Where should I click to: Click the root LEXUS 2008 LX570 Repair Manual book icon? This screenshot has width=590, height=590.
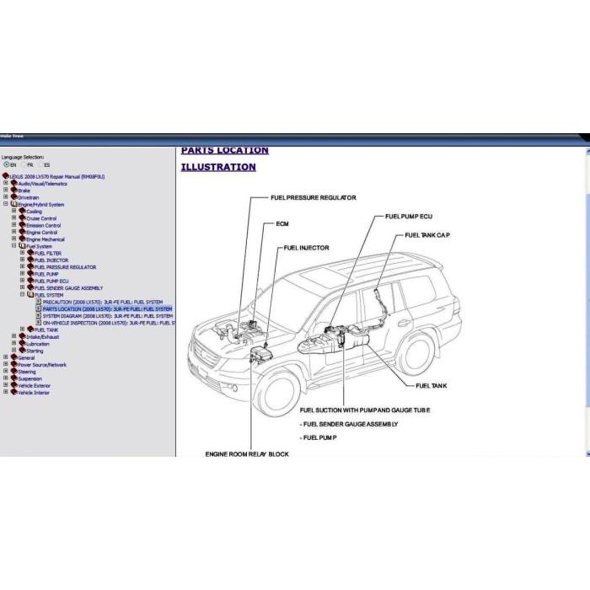(x=6, y=176)
